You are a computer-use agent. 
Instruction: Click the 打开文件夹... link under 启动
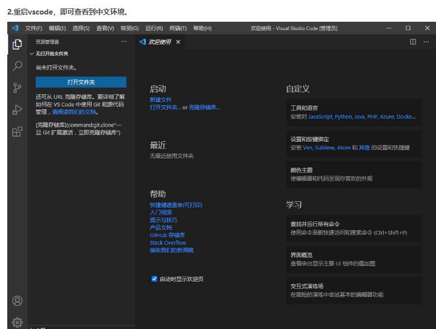point(165,108)
